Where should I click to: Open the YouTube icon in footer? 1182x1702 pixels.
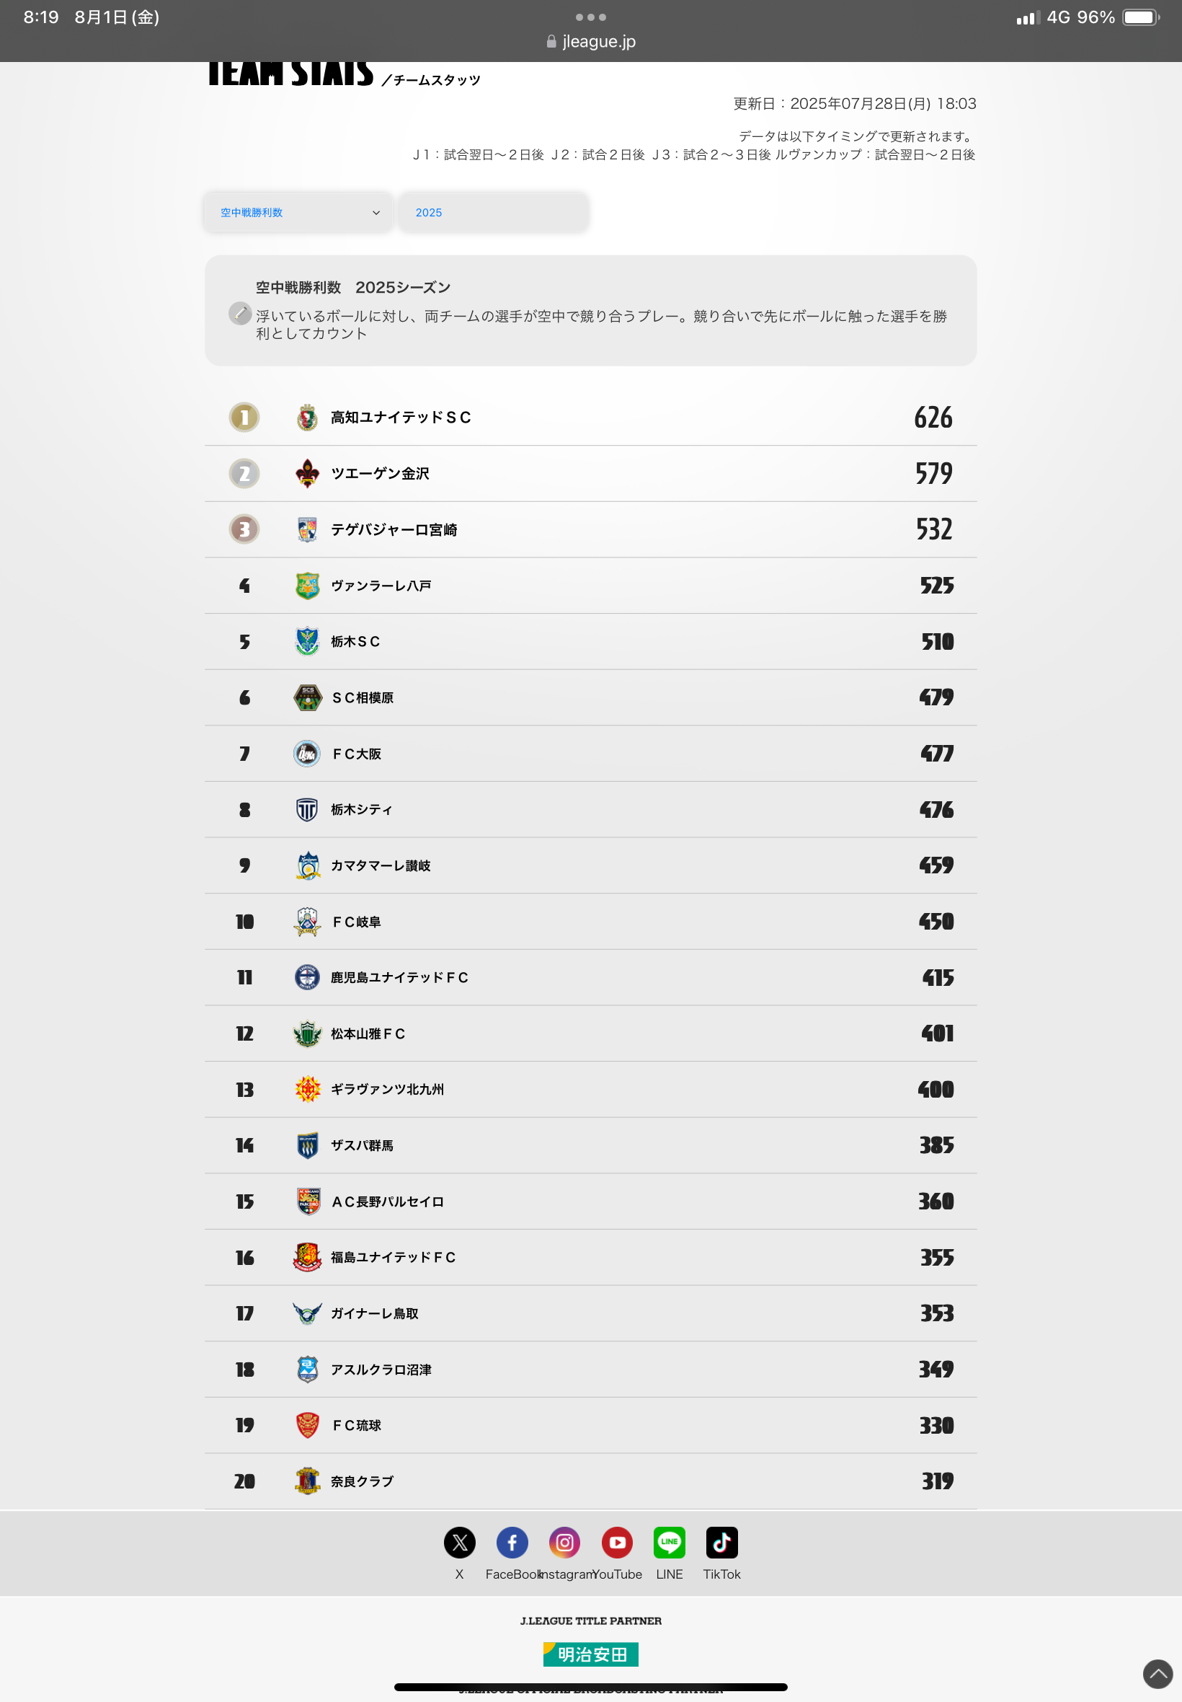(x=617, y=1542)
